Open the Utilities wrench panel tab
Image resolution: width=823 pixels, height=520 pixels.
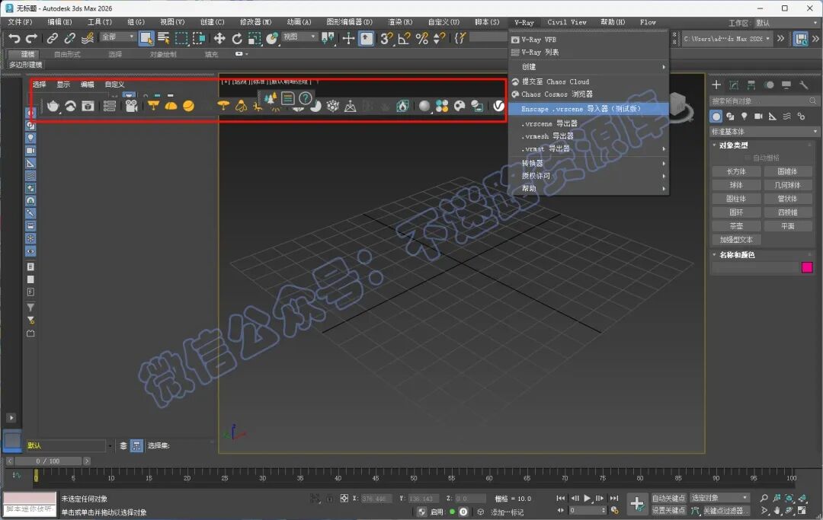click(x=804, y=85)
